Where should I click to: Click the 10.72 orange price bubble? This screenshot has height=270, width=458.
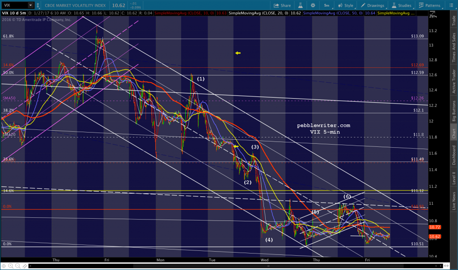coord(435,227)
